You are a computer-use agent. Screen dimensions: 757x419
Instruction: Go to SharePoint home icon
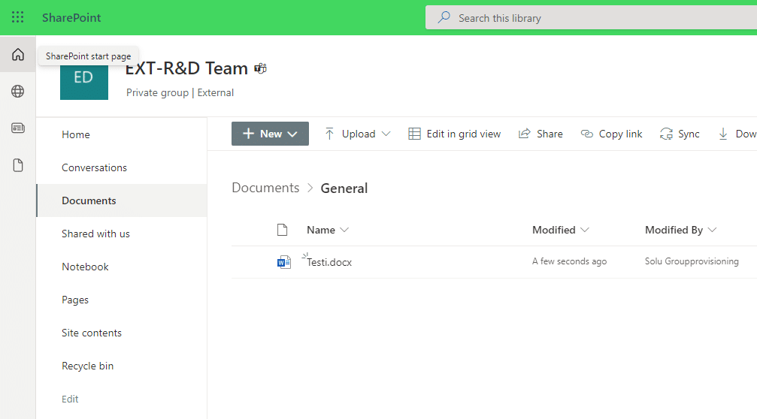(x=18, y=55)
